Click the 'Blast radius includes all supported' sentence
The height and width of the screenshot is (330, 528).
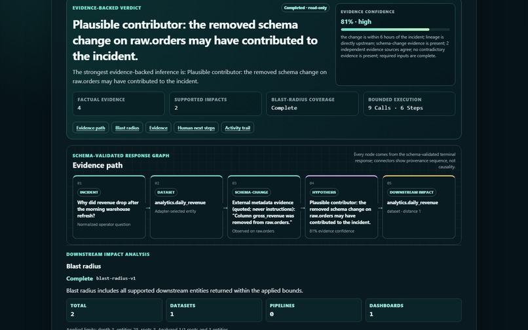tap(185, 291)
